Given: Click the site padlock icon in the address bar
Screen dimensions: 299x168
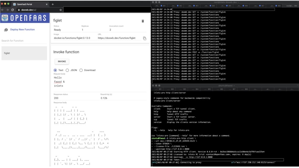Looking at the screenshot, I should pos(19,10).
